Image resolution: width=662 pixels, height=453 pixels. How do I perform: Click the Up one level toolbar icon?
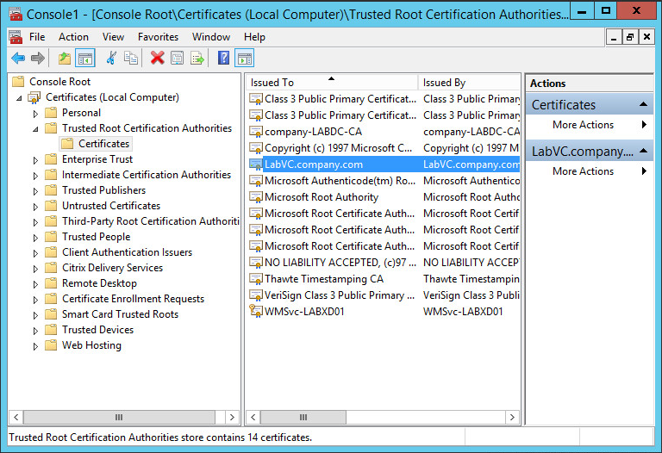coord(65,59)
